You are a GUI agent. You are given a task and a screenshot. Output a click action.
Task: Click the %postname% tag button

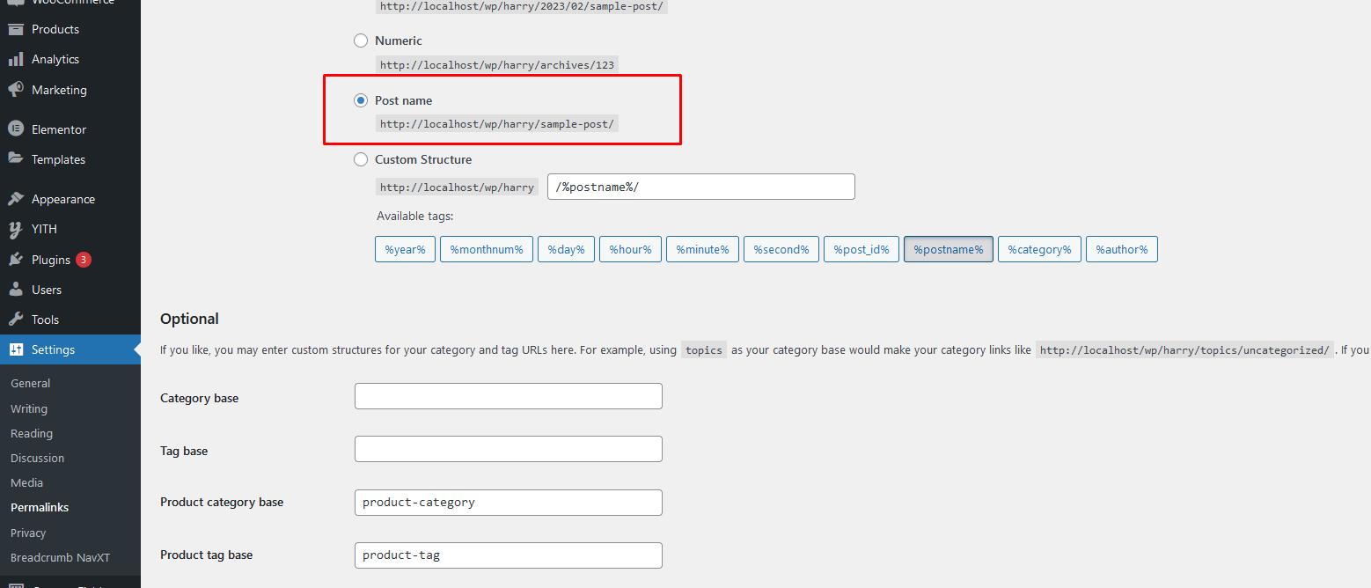click(948, 249)
